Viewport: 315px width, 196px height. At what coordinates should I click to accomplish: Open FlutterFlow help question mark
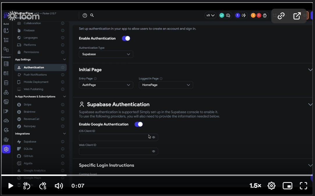[85, 15]
